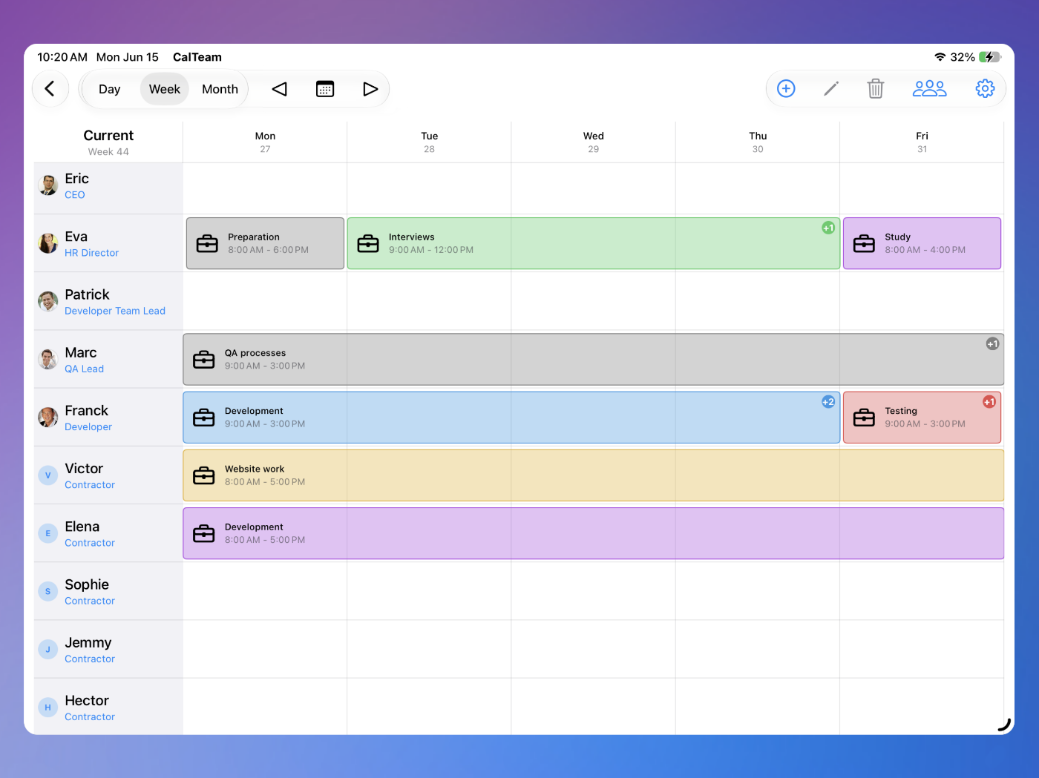Switch to Week view
Screen dimensions: 1039x778
165,89
